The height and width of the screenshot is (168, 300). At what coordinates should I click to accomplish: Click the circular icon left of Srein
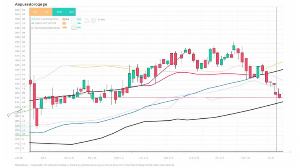tap(93, 20)
